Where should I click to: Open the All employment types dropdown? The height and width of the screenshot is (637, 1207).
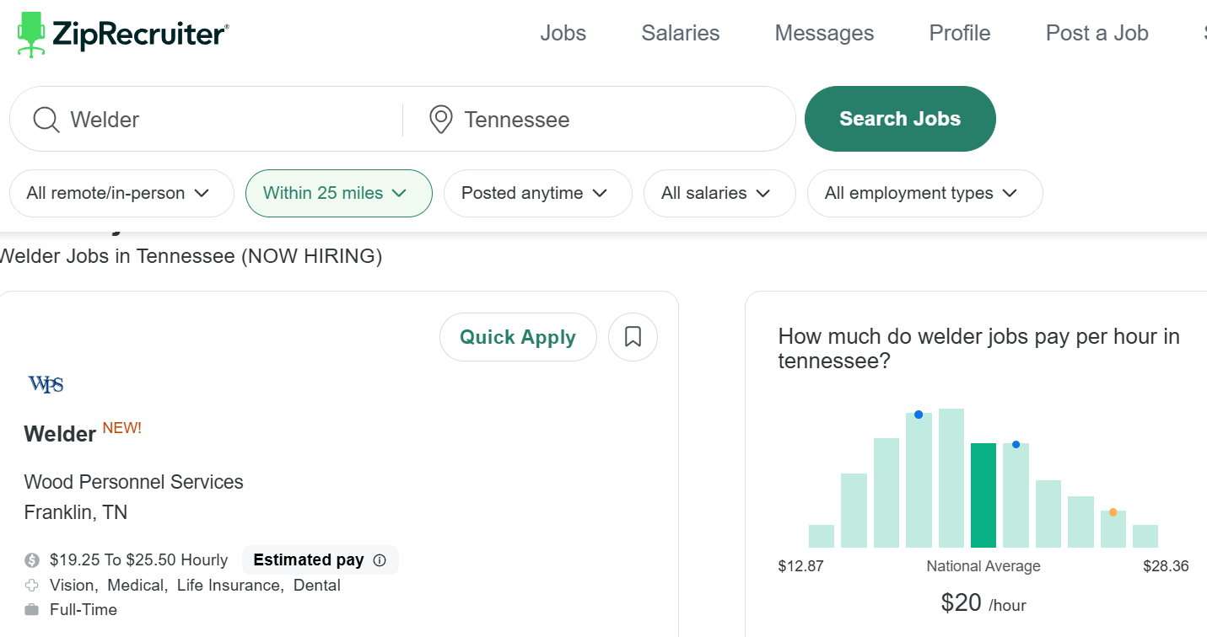click(x=925, y=193)
